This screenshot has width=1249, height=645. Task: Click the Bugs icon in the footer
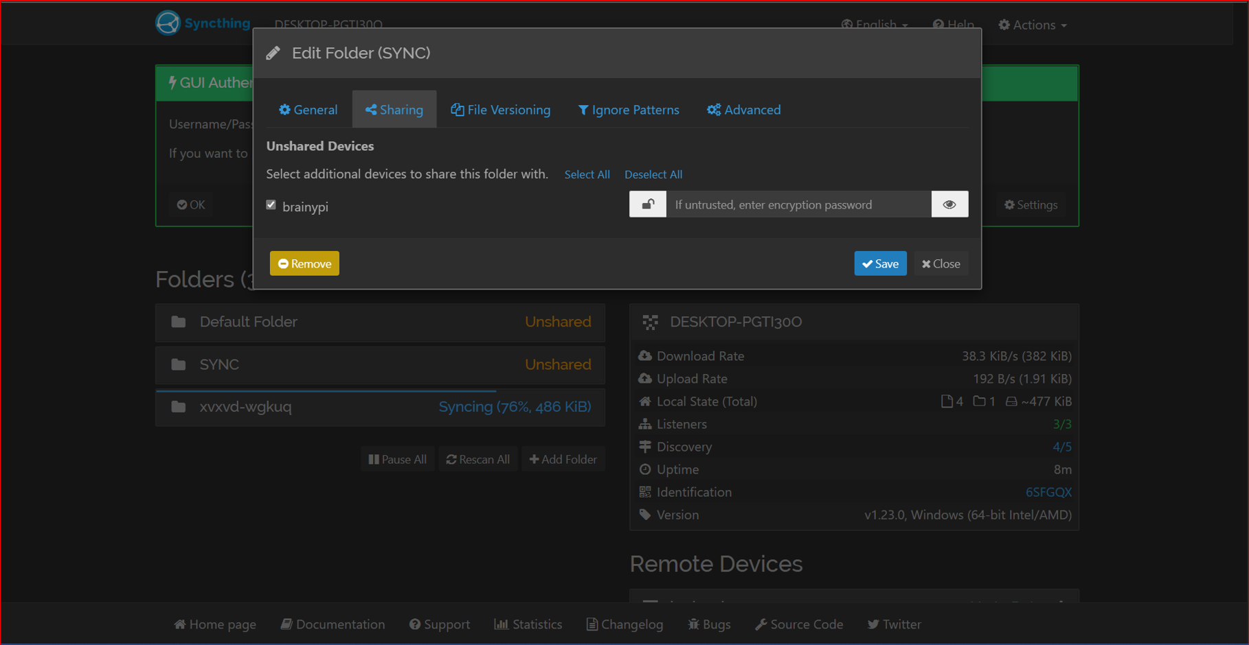[695, 624]
